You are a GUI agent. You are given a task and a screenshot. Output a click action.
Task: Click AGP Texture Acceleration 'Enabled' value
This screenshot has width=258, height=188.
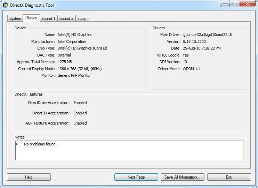(x=80, y=123)
